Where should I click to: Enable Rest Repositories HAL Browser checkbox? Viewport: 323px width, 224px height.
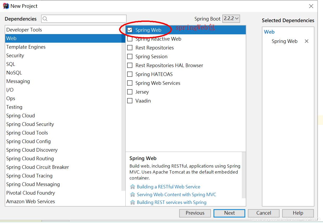pyautogui.click(x=130, y=66)
